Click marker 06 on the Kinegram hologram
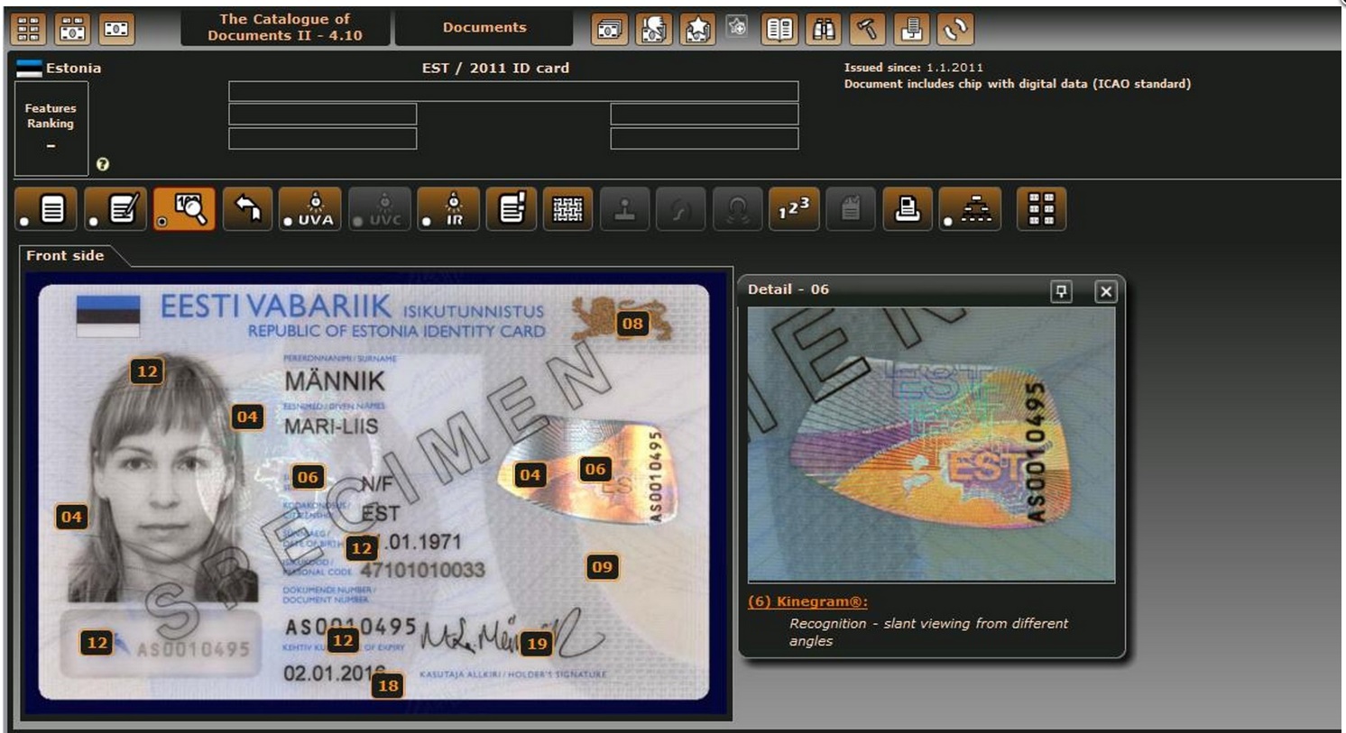Screen dimensions: 1346x733 pos(595,468)
